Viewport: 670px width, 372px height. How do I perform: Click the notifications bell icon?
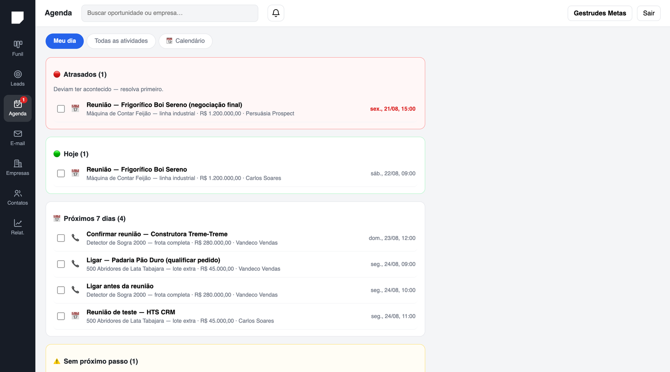[276, 13]
